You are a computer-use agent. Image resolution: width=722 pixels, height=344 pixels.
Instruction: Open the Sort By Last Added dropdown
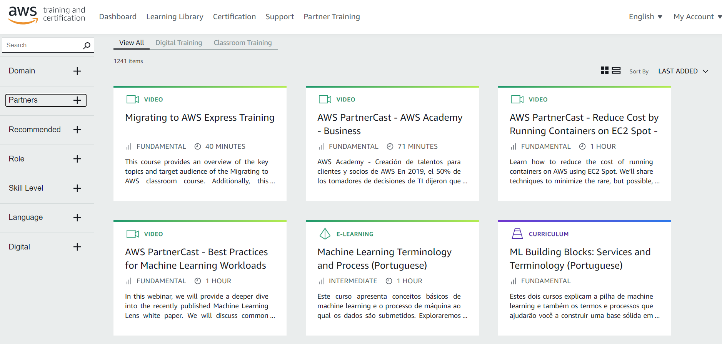[683, 71]
